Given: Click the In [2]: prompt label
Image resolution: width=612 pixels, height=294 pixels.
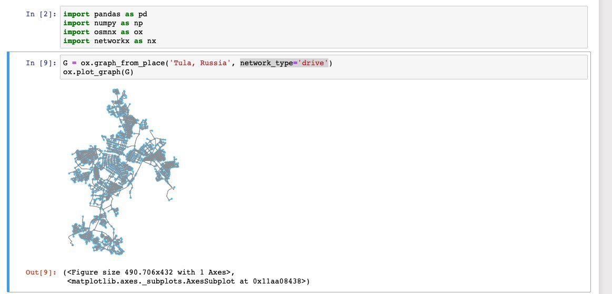Looking at the screenshot, I should [x=42, y=14].
